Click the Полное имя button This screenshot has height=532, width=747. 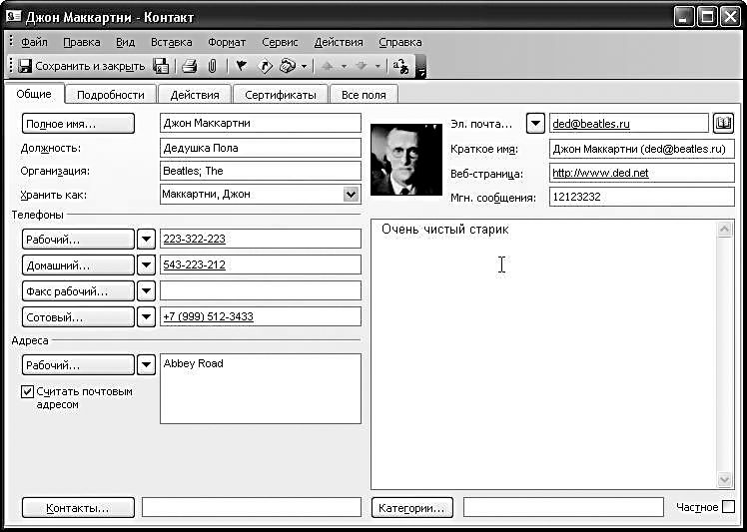click(78, 124)
